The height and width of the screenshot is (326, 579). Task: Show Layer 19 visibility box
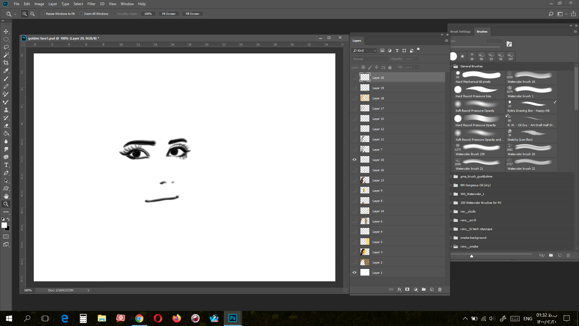pos(355,88)
